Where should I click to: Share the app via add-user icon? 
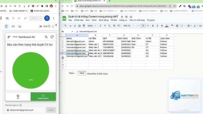(x=7, y=18)
